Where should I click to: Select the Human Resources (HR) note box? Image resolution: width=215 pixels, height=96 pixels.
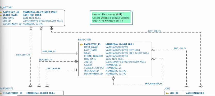click(x=111, y=18)
